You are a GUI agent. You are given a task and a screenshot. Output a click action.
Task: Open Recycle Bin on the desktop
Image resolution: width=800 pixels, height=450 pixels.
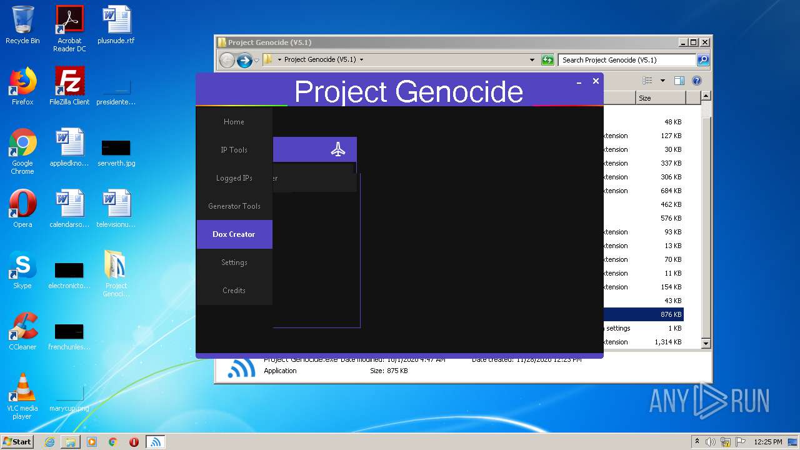(22, 25)
